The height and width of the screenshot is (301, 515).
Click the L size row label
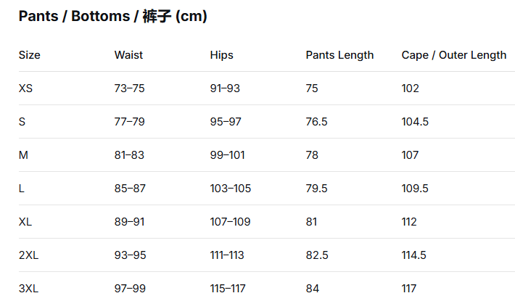(x=22, y=189)
